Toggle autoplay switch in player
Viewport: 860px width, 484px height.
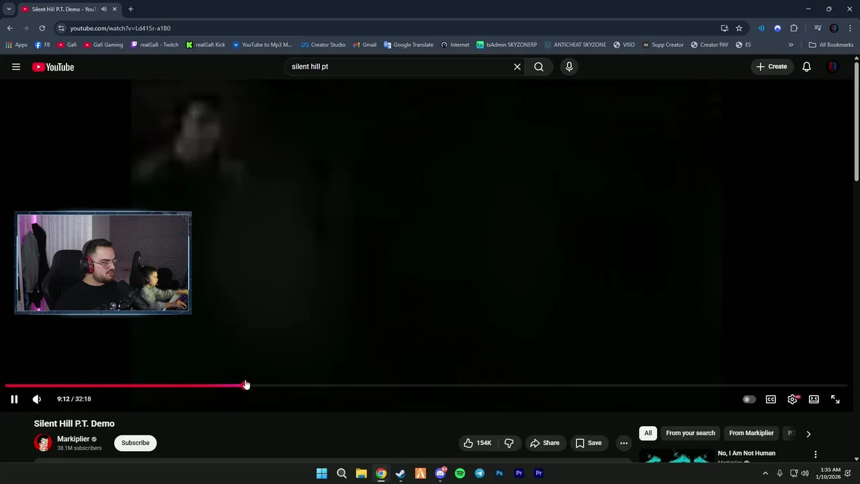tap(748, 399)
